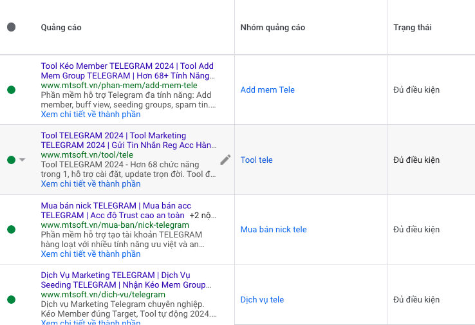Click green status dot for Add mem Tele ad
The height and width of the screenshot is (325, 475).
[11, 90]
